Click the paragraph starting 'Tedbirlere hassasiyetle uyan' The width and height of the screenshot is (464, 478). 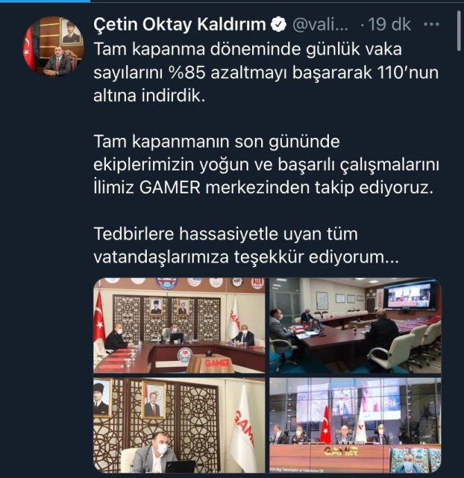point(246,245)
